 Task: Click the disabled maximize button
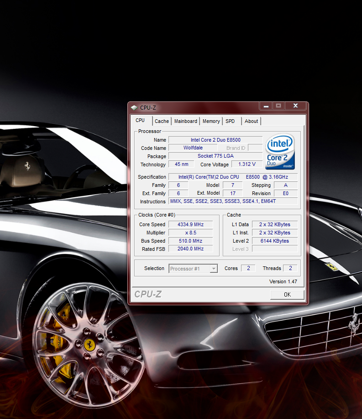278,106
